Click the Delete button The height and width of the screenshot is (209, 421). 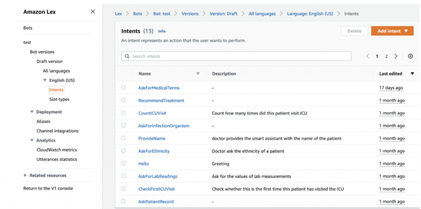pyautogui.click(x=354, y=31)
